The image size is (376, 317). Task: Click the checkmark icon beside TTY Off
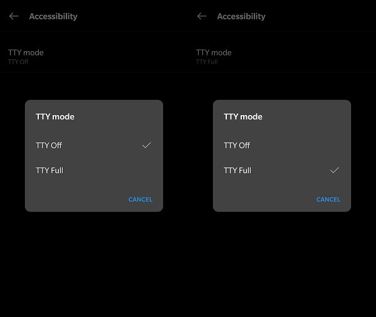(x=147, y=145)
